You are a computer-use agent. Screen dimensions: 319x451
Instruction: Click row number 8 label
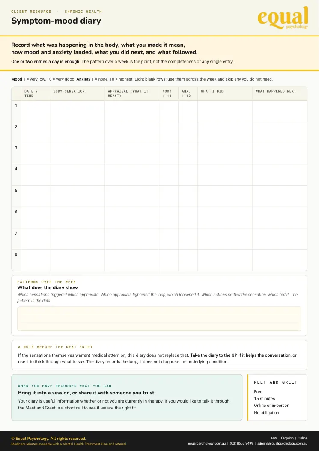tap(16, 254)
